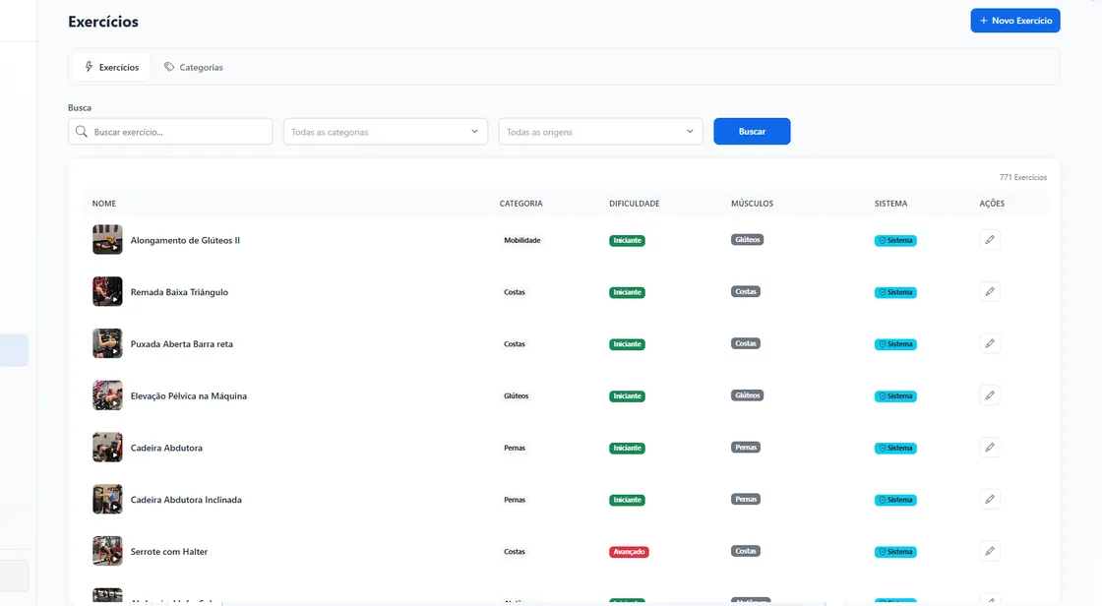Open the editor for Serrote com Halter
1102x606 pixels.
click(x=990, y=552)
